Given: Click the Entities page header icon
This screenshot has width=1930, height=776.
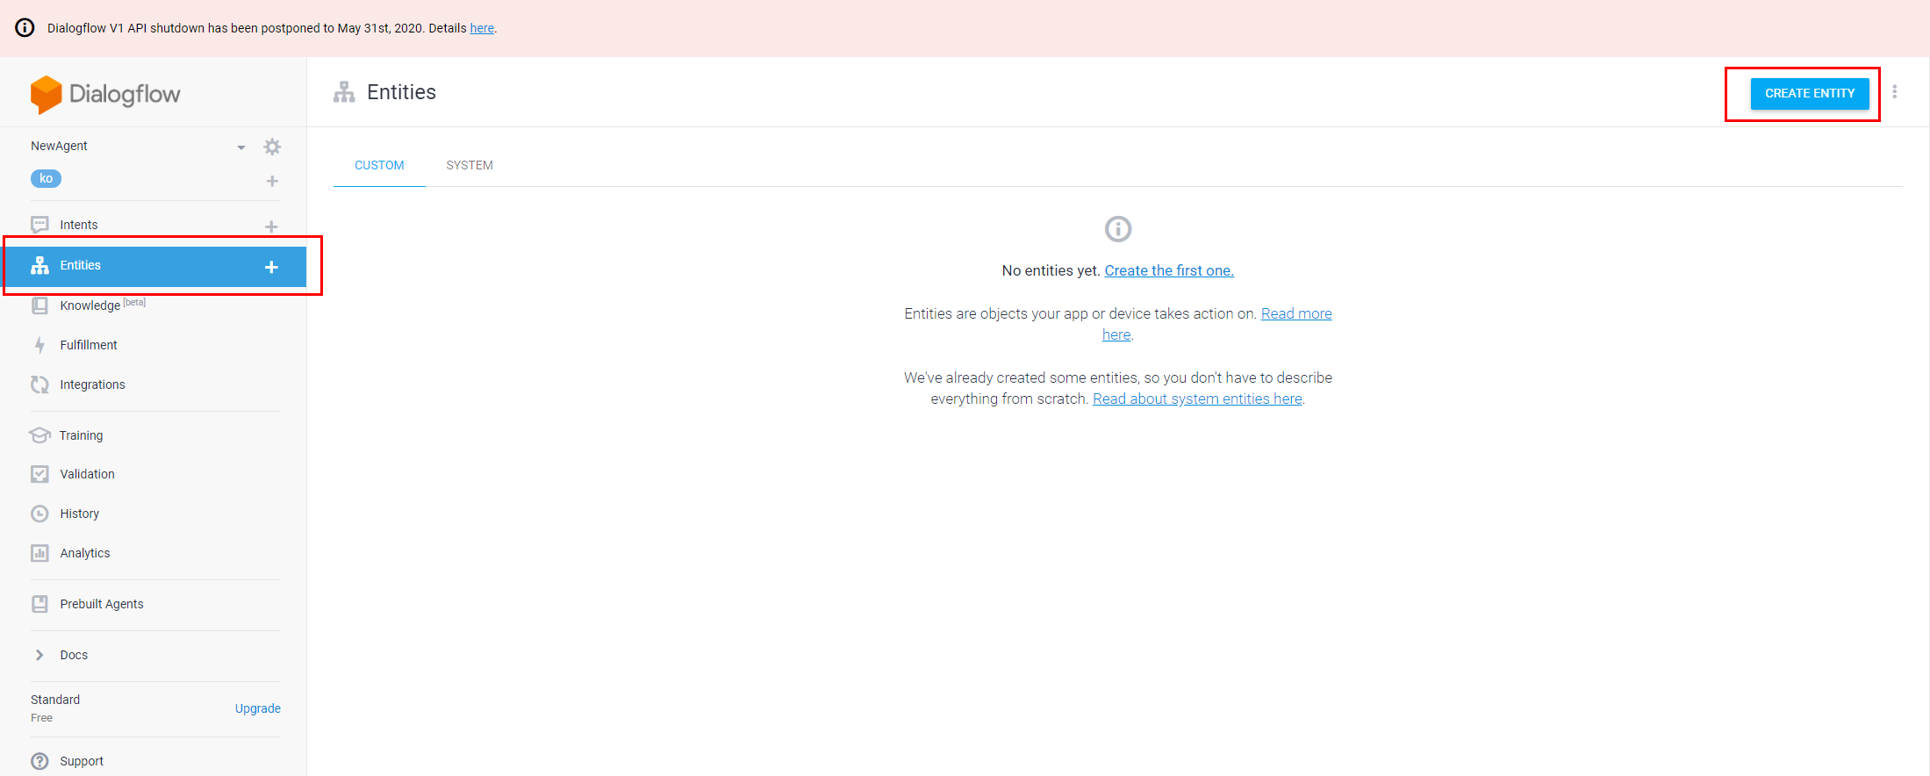Looking at the screenshot, I should point(344,92).
